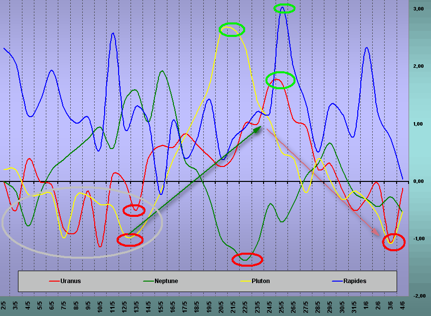Click the -2,00 value on the Y axis

[x=422, y=296]
